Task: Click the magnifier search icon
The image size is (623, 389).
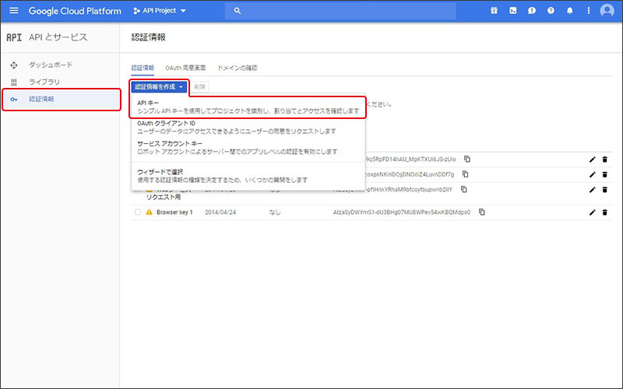Action: (238, 11)
